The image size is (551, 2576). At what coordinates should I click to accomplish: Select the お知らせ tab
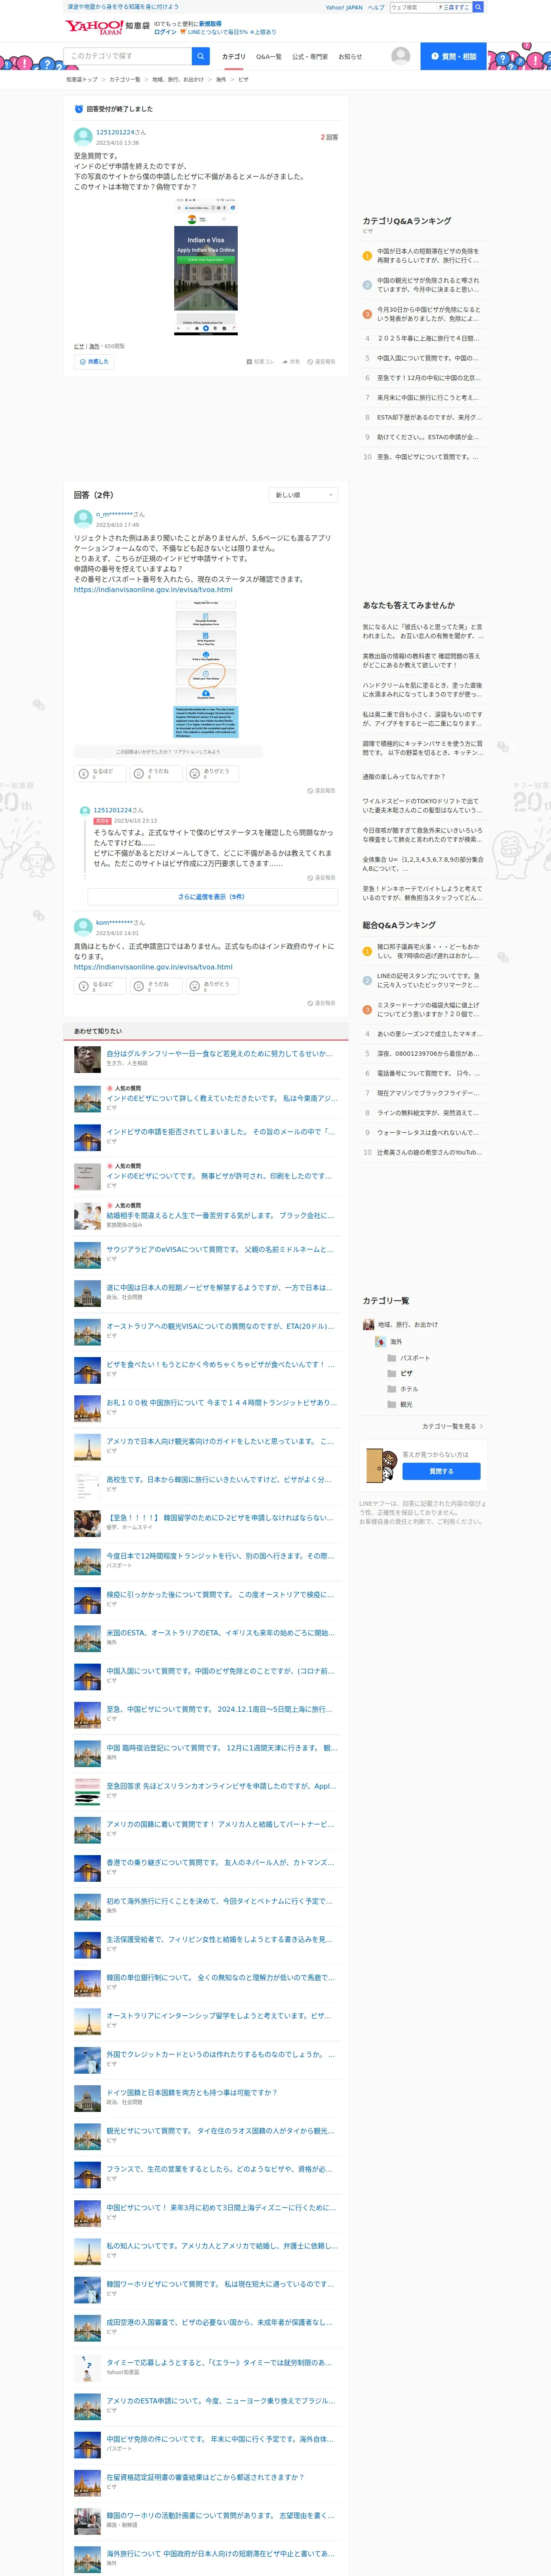[350, 57]
